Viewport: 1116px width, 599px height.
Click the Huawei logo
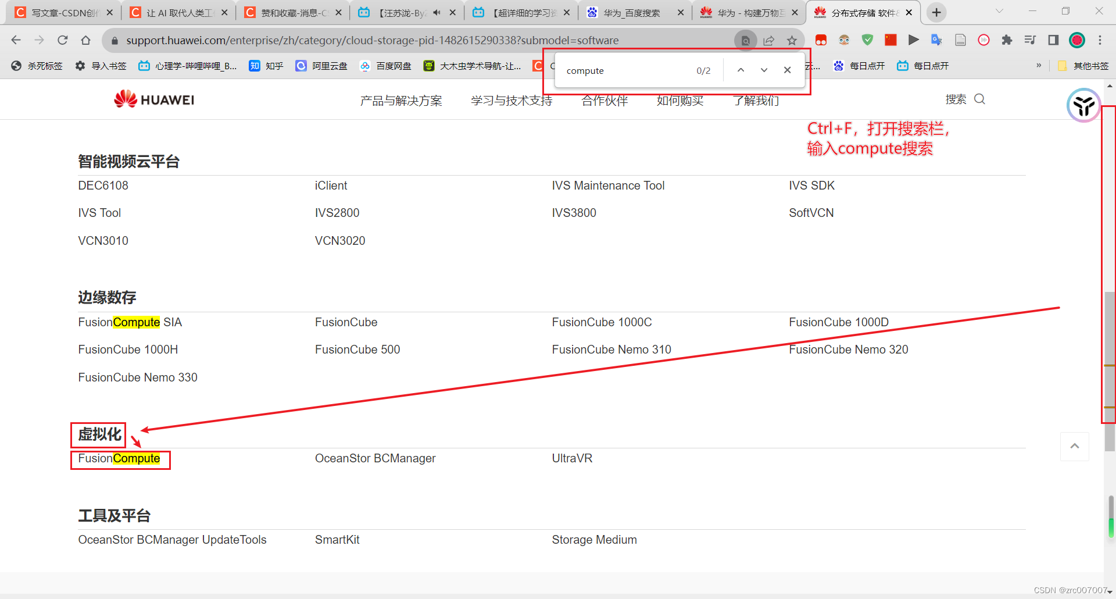pos(154,99)
